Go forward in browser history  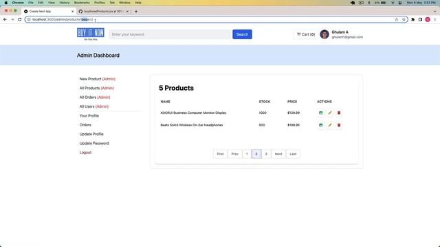pyautogui.click(x=12, y=19)
